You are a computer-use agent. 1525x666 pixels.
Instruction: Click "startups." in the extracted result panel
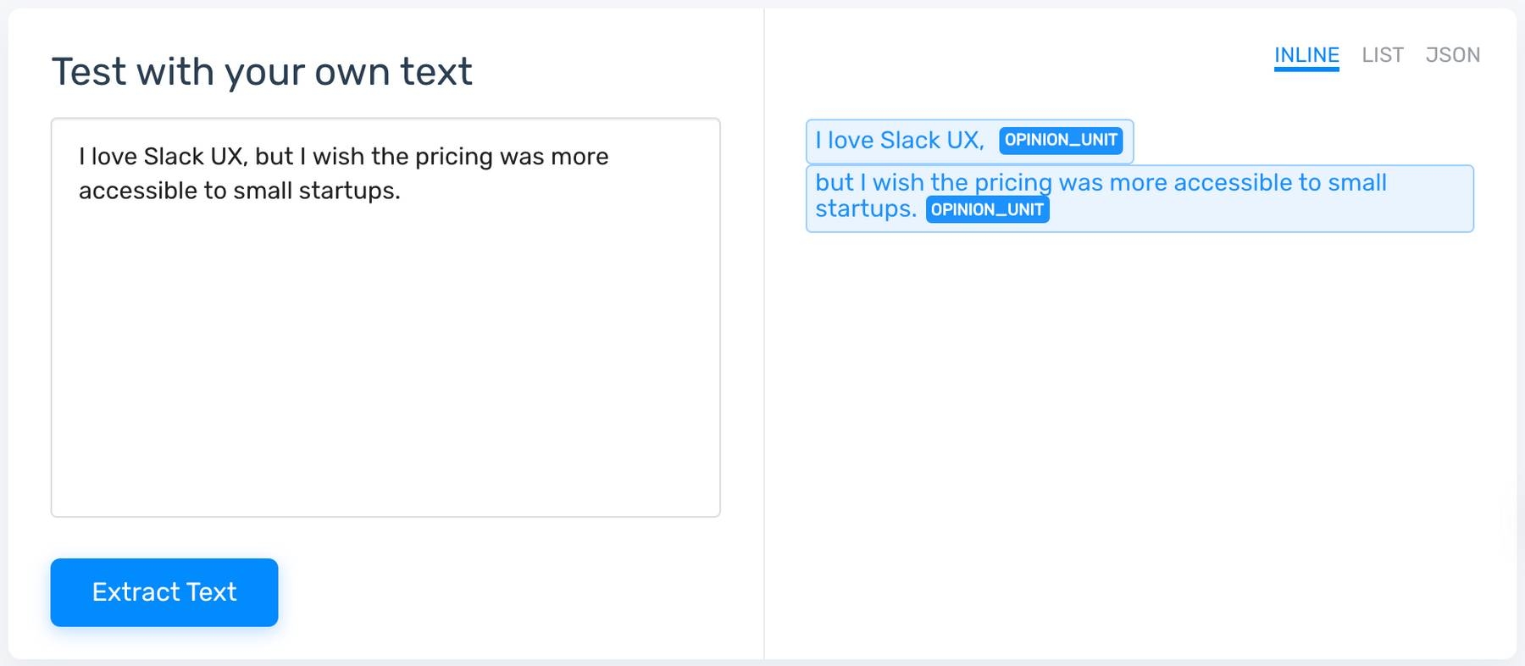tap(865, 209)
